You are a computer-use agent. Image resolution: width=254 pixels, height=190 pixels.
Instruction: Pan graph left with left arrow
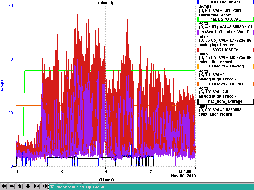pos(4,186)
